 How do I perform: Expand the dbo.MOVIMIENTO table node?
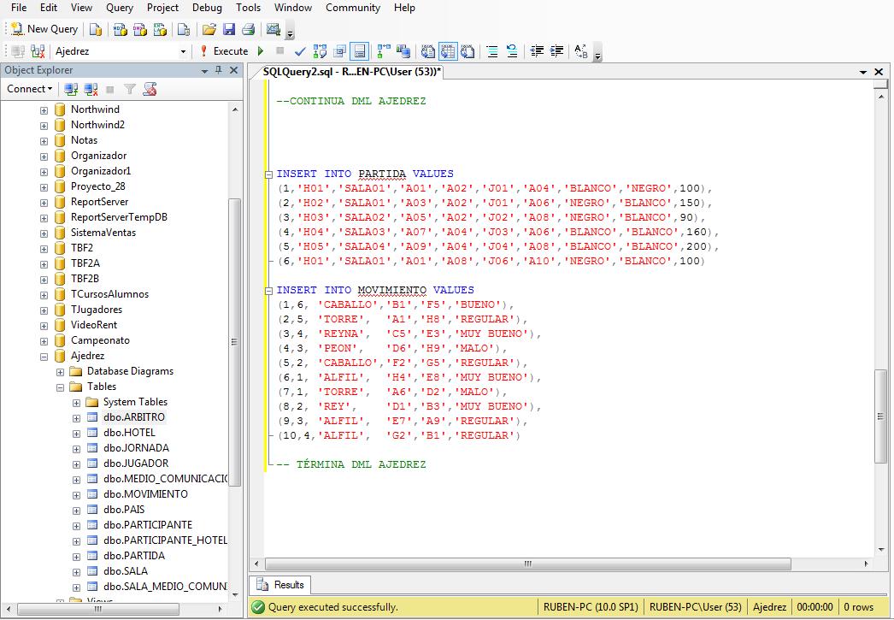[77, 493]
